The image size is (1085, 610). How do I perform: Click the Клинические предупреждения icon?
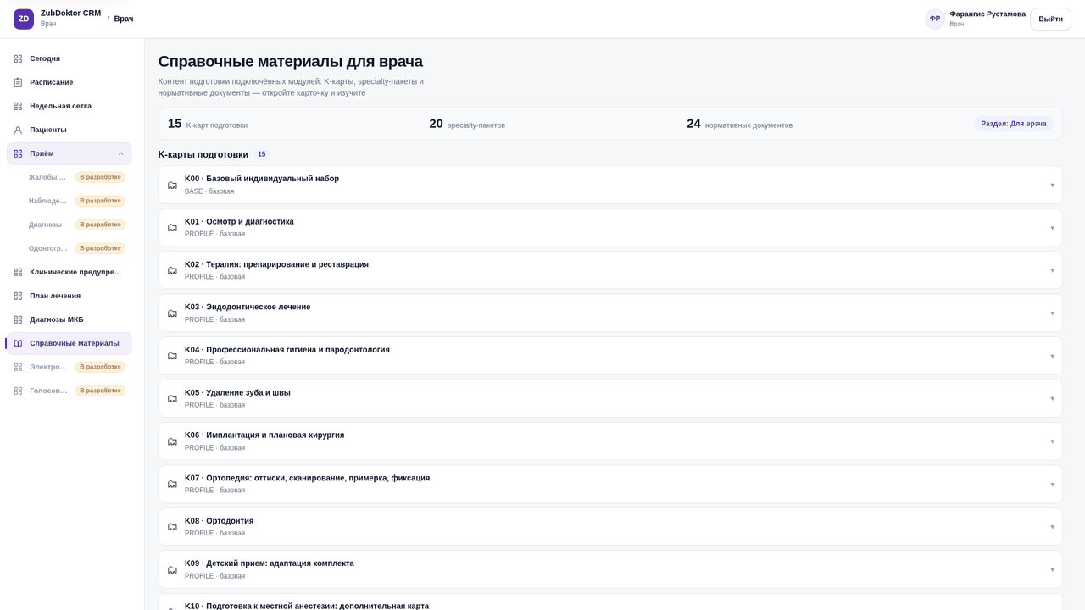point(18,272)
